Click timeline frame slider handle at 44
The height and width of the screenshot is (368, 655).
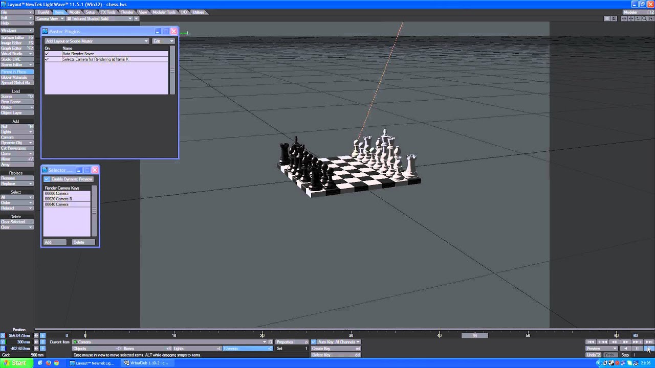coord(474,335)
